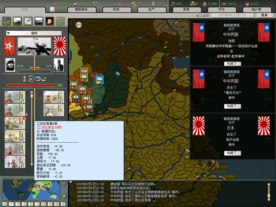Select the first Japanese defender division card
The width and height of the screenshot is (276, 207).
[x=54, y=97]
